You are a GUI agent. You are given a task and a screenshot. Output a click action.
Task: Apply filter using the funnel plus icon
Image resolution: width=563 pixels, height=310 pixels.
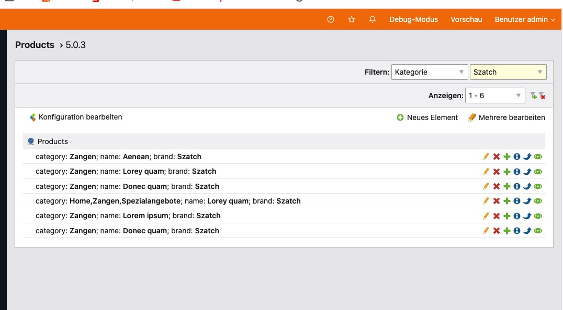(533, 96)
